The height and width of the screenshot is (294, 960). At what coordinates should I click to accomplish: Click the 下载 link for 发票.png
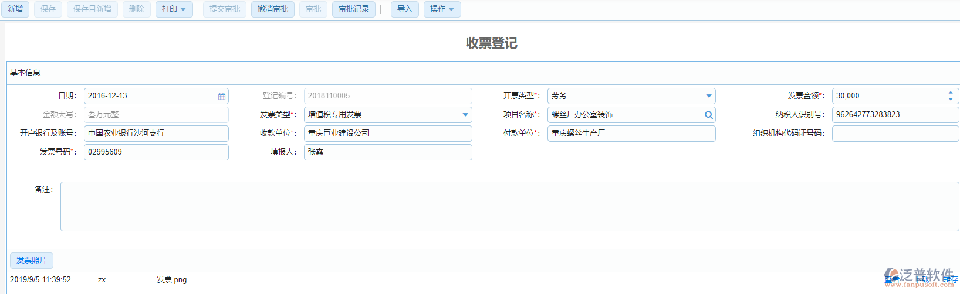(922, 280)
